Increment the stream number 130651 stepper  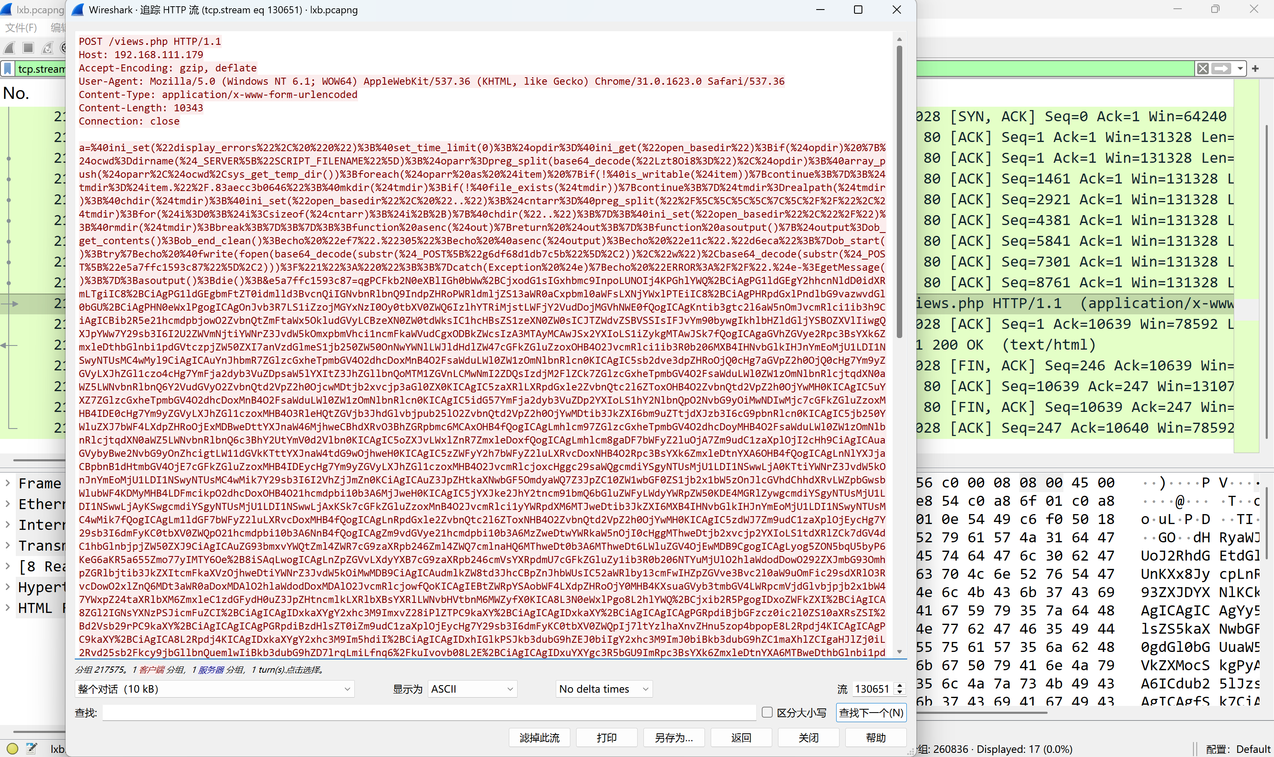tap(900, 686)
